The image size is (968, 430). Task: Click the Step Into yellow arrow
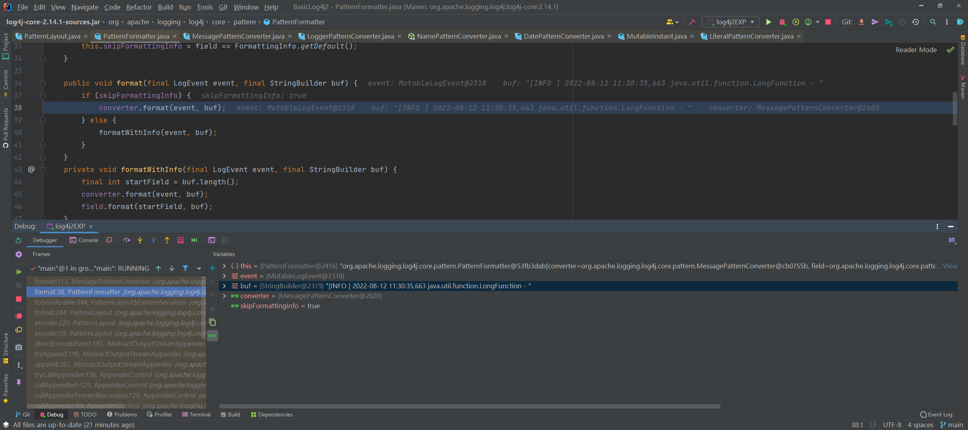tap(140, 240)
